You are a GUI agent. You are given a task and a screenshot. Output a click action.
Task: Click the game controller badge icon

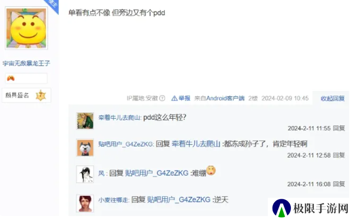[x=11, y=78]
